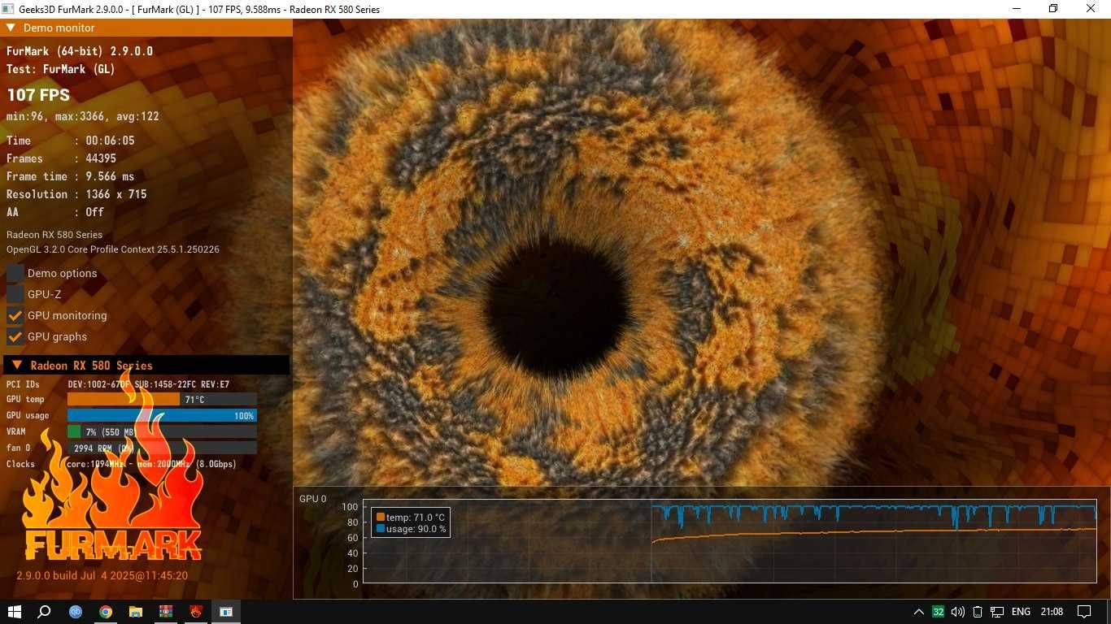Screen dimensions: 1111x624
Task: Open WinRAR from taskbar
Action: [x=166, y=612]
